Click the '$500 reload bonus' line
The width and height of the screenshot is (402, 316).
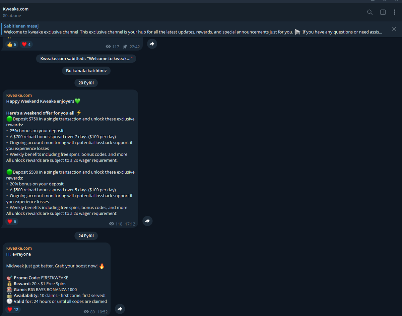coord(61,190)
